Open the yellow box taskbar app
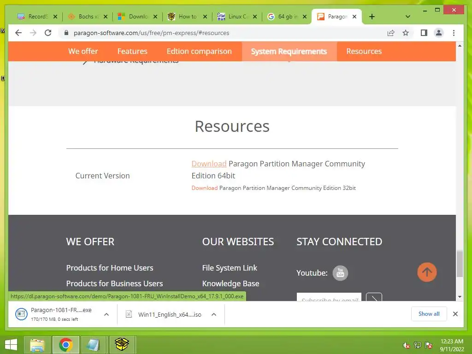 click(122, 345)
